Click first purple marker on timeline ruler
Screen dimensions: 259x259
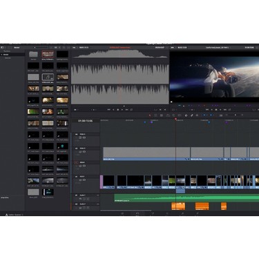[x=151, y=122]
